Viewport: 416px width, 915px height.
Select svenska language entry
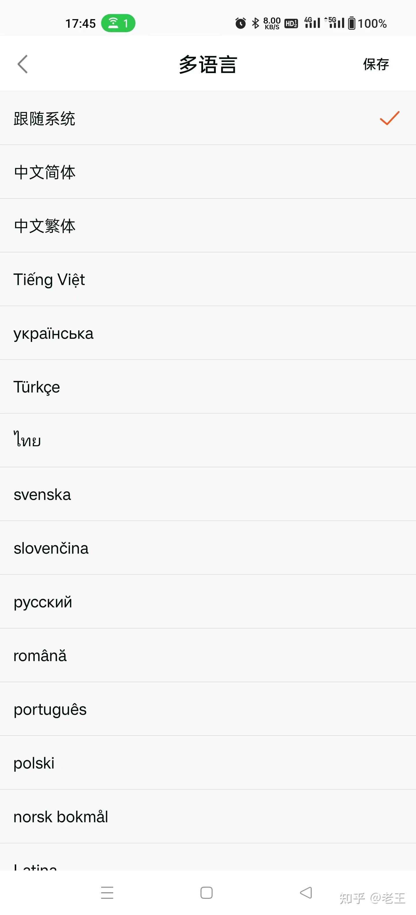point(42,494)
